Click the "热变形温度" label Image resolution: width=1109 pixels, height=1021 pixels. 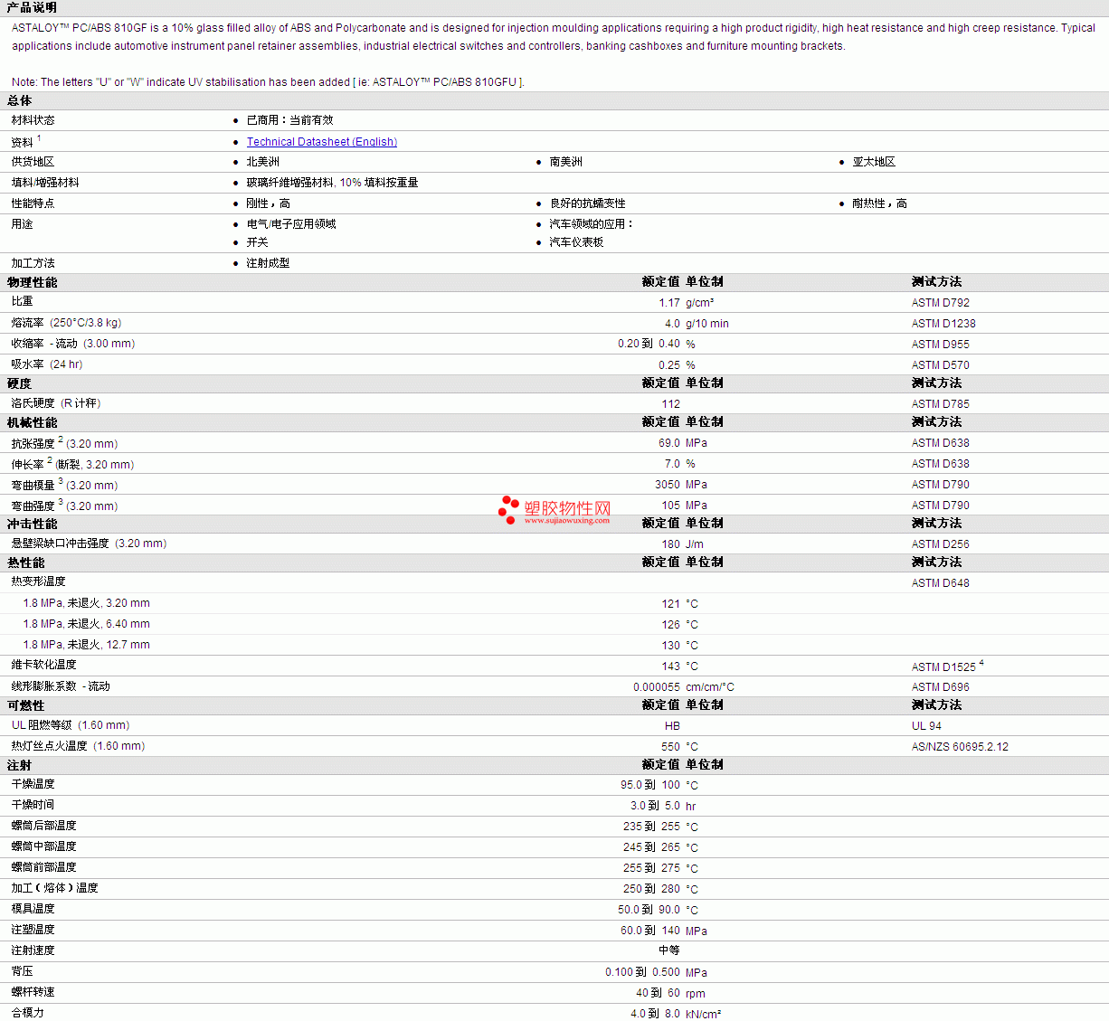coord(38,581)
